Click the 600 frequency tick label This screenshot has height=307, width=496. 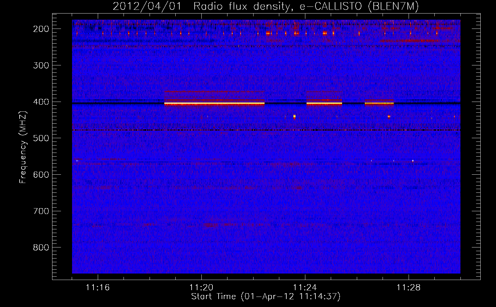pyautogui.click(x=41, y=175)
